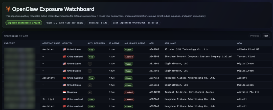The image size is (273, 110).
Task: Click "Alibaba (US) Technology Co., Ltd."
Action: (x=187, y=49)
